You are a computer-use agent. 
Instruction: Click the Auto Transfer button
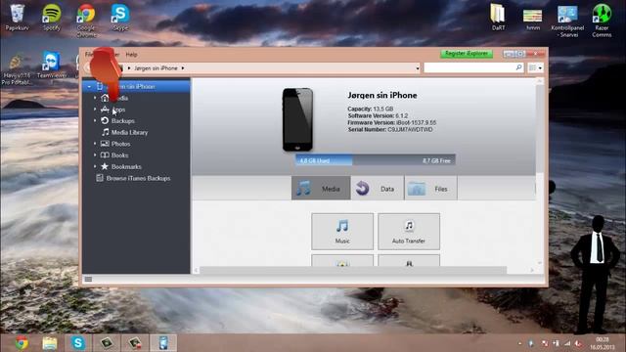coord(409,232)
